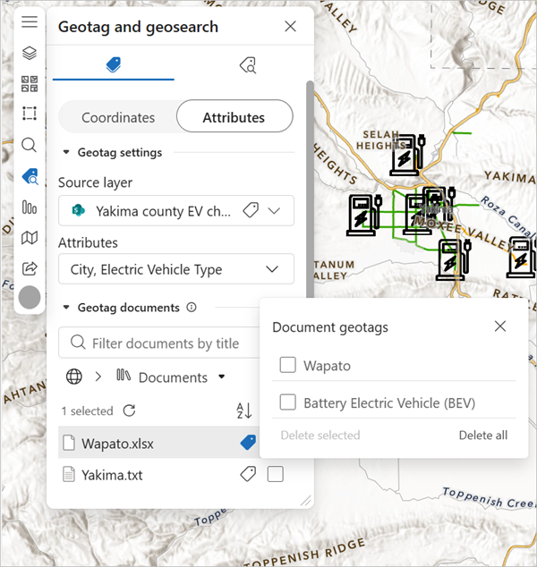Click the leftmost EV charger map marker
Screen dimensions: 537x567
[x=364, y=216]
